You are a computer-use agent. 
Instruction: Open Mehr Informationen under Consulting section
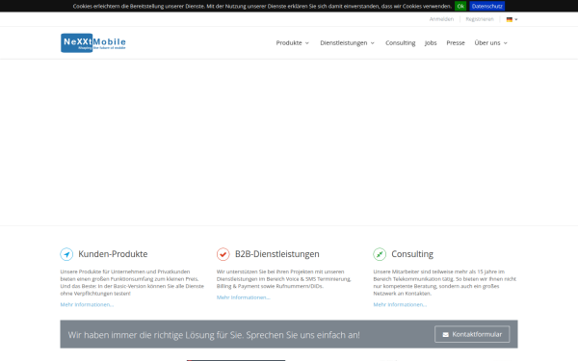(x=400, y=304)
